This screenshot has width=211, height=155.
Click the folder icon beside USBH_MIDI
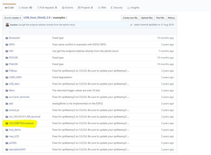click(6, 77)
